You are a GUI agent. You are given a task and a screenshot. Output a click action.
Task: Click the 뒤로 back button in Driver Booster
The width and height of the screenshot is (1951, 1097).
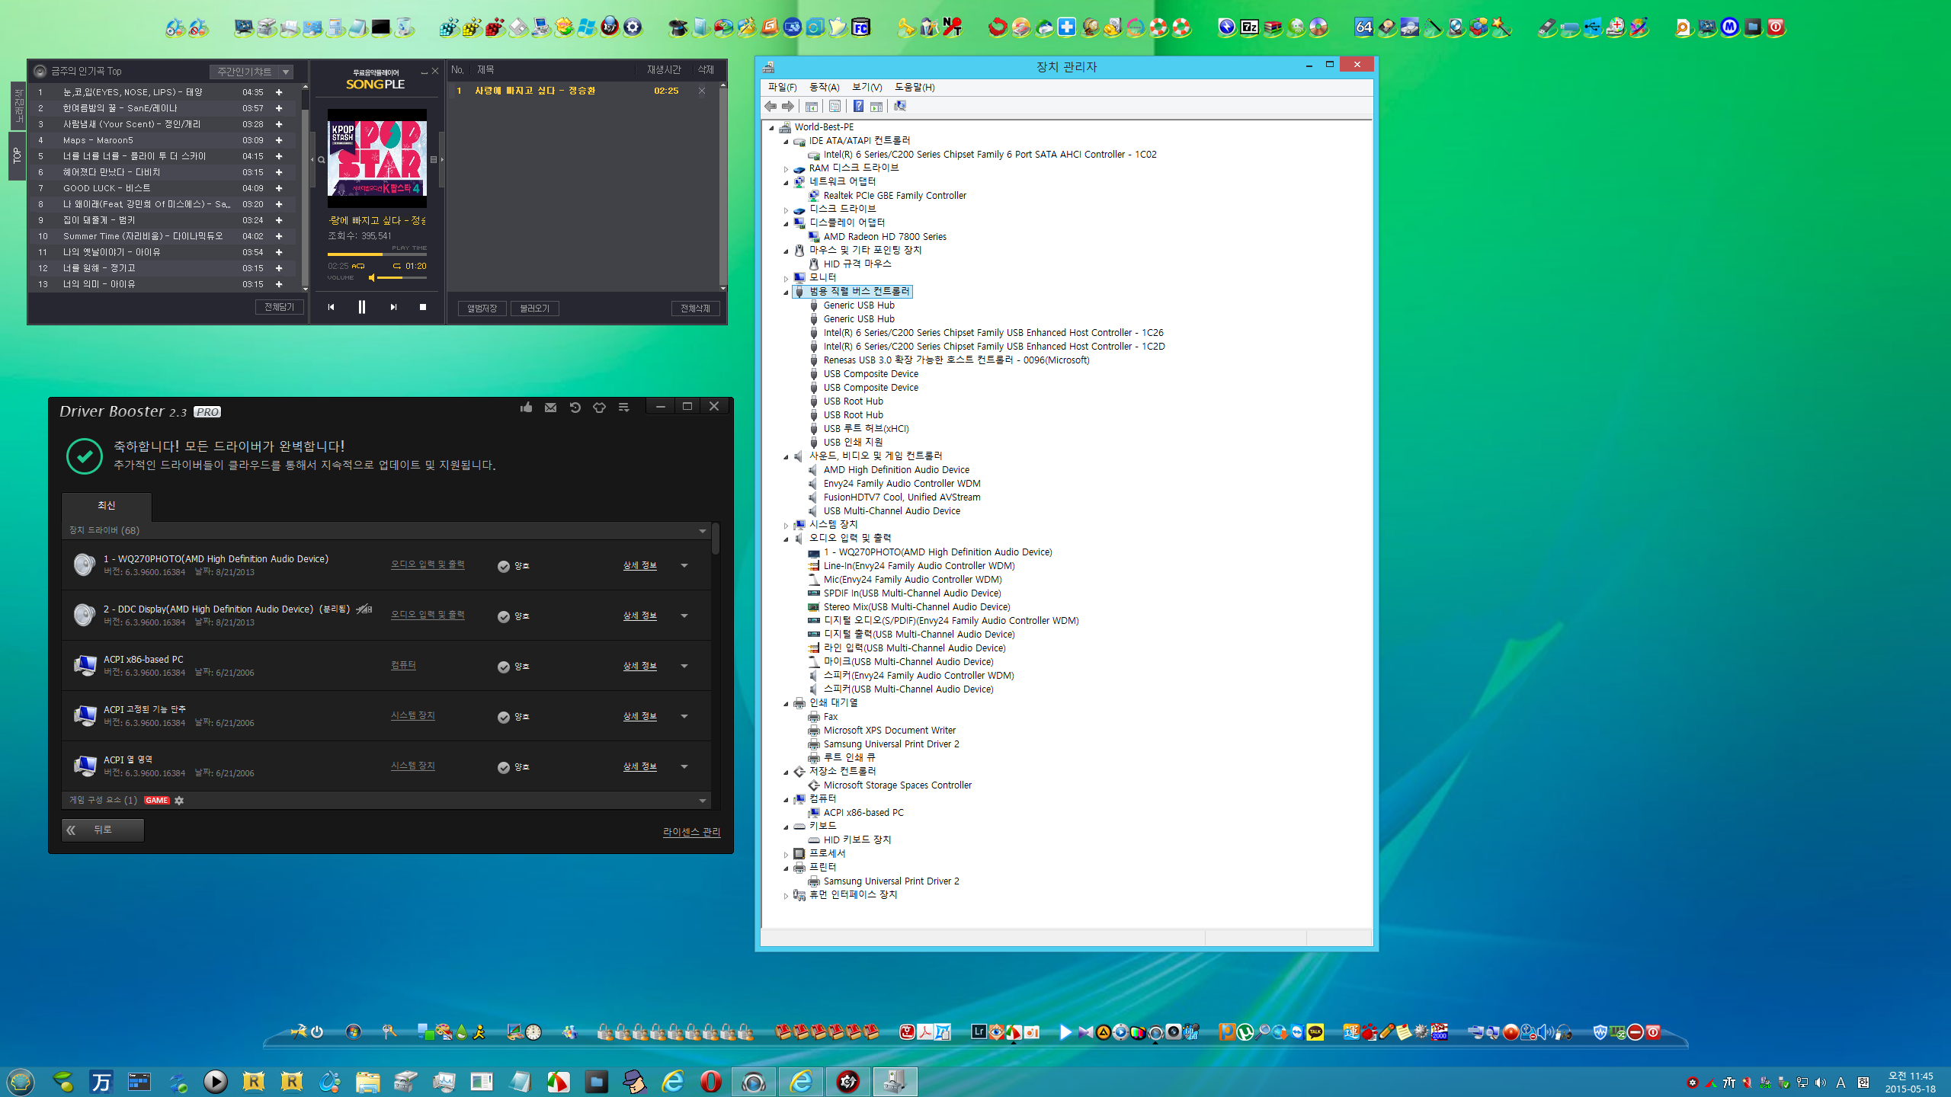[x=103, y=830]
